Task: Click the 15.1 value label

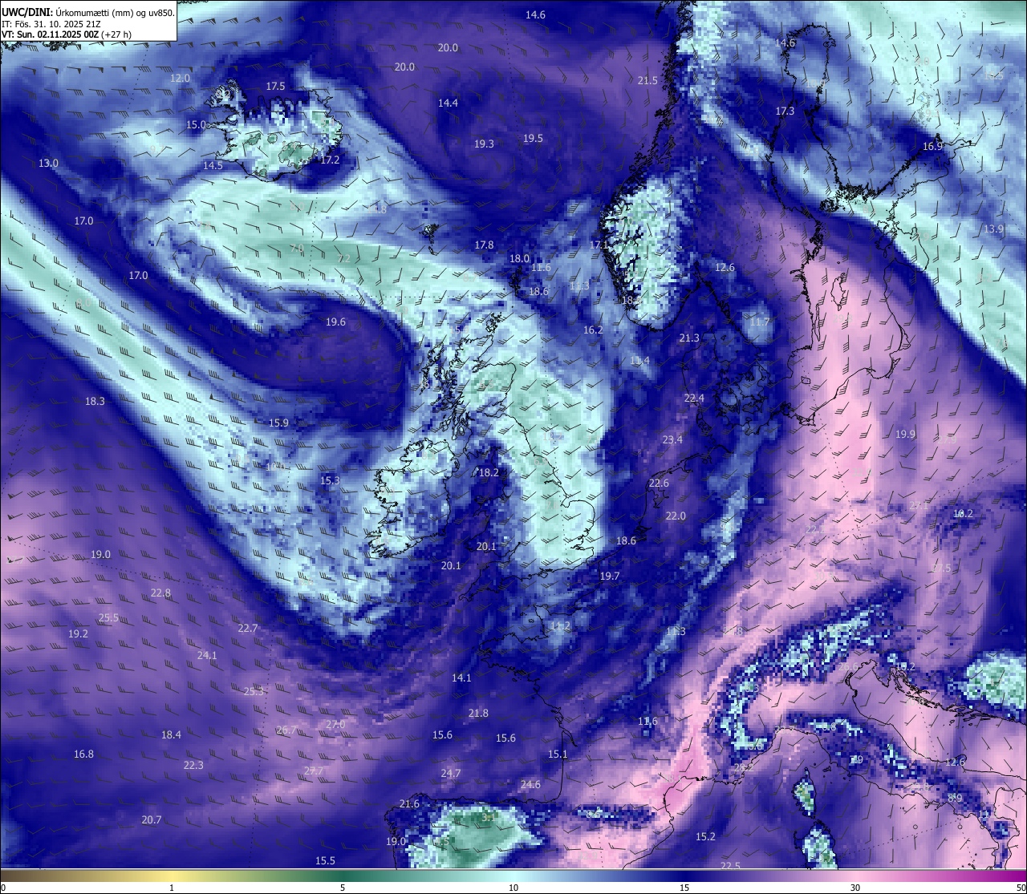Action: [x=558, y=754]
